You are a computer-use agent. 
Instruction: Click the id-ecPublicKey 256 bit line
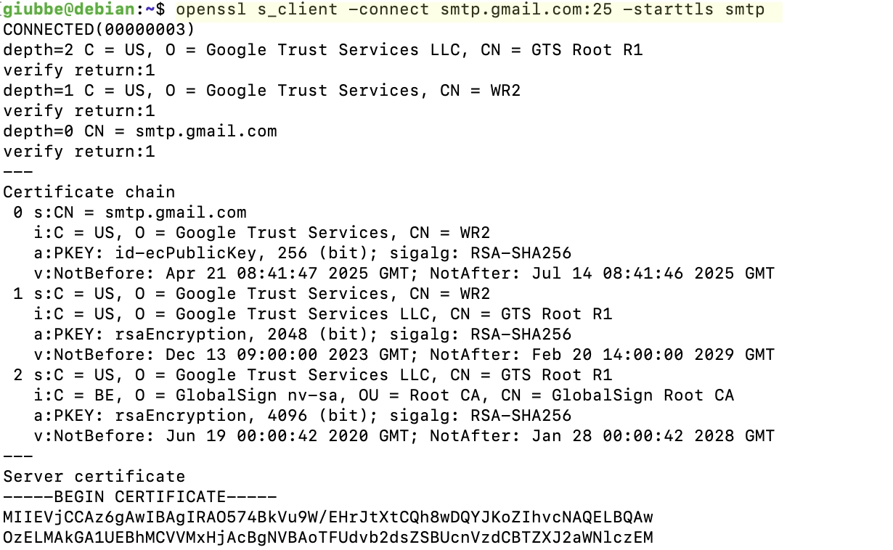tap(303, 253)
